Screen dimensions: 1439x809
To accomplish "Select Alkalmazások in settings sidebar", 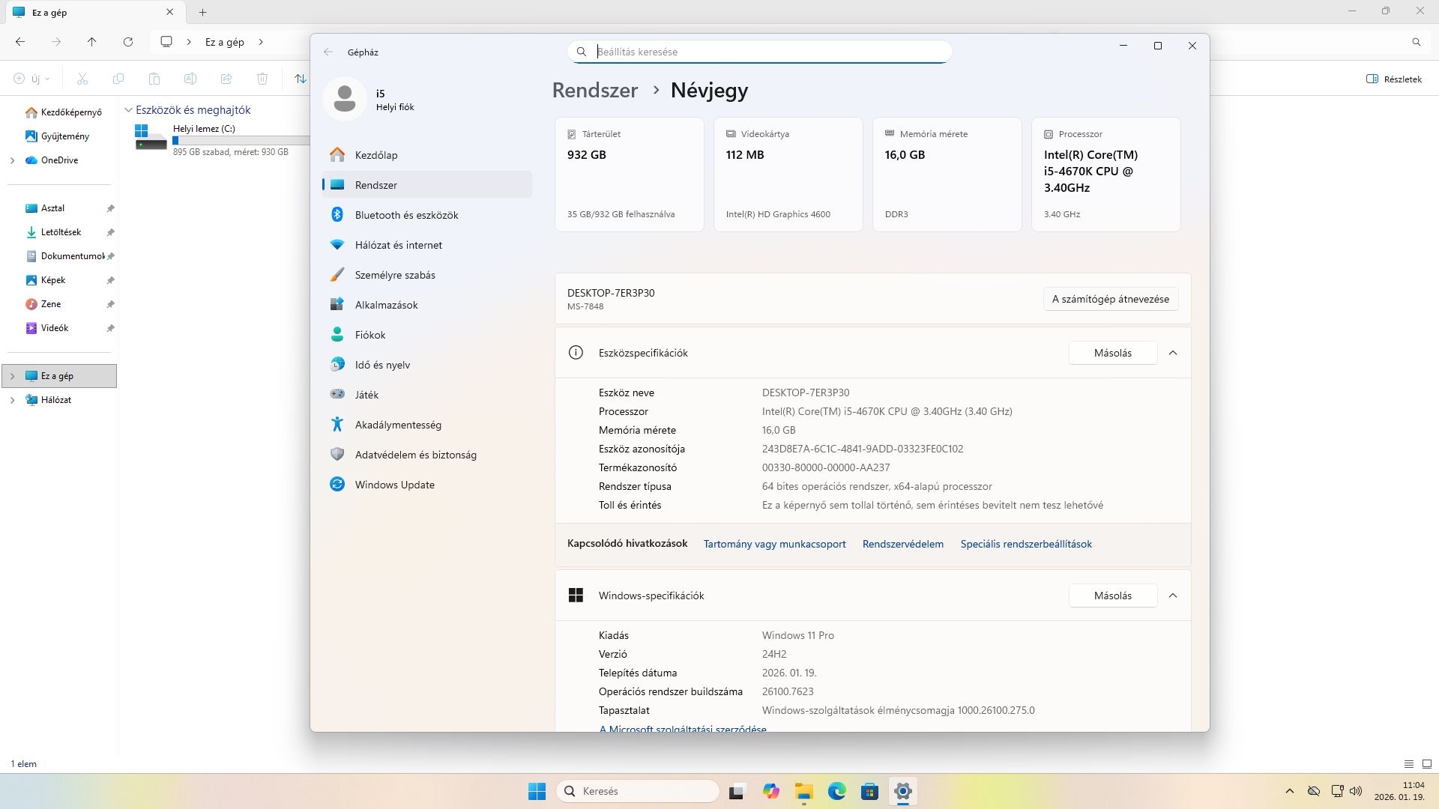I will (386, 305).
